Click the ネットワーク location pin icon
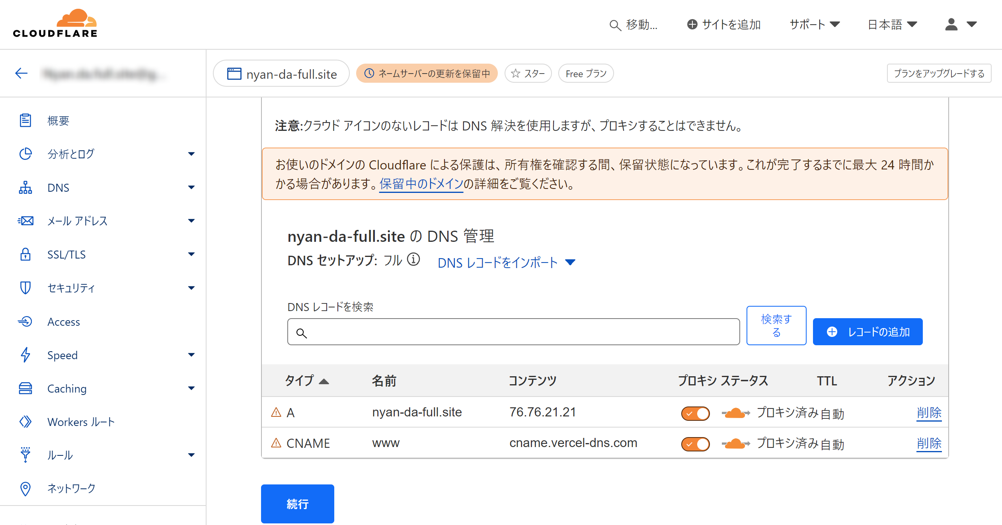This screenshot has height=525, width=1002. [x=25, y=488]
